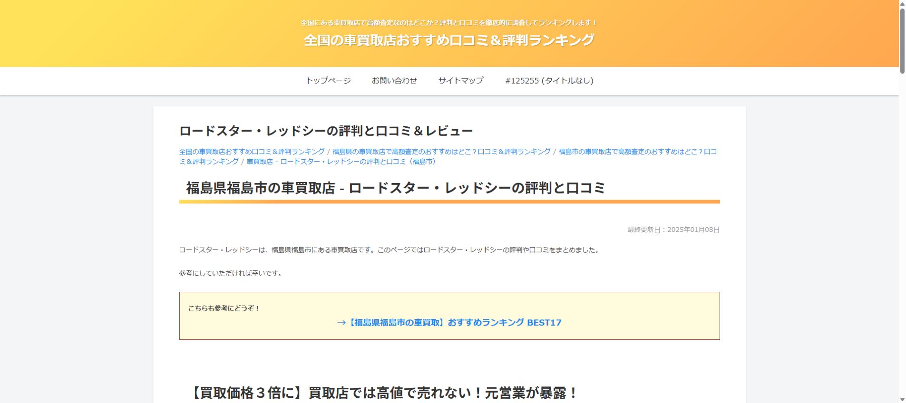Click the vertical scrollbar thumb
The image size is (906, 403).
[902, 40]
